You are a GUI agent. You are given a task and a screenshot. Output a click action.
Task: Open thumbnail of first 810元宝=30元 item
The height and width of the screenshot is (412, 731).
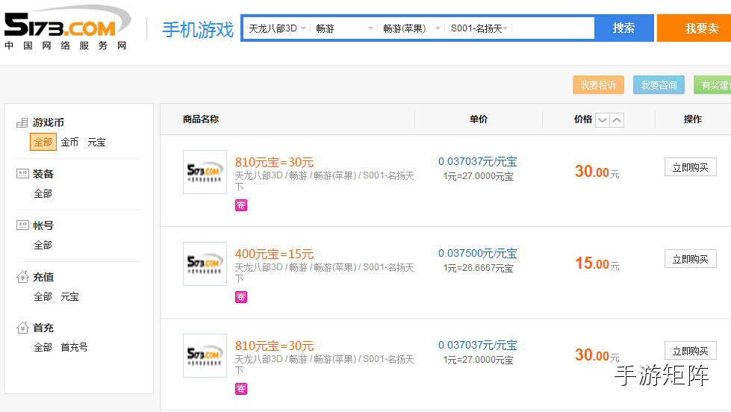click(x=205, y=172)
